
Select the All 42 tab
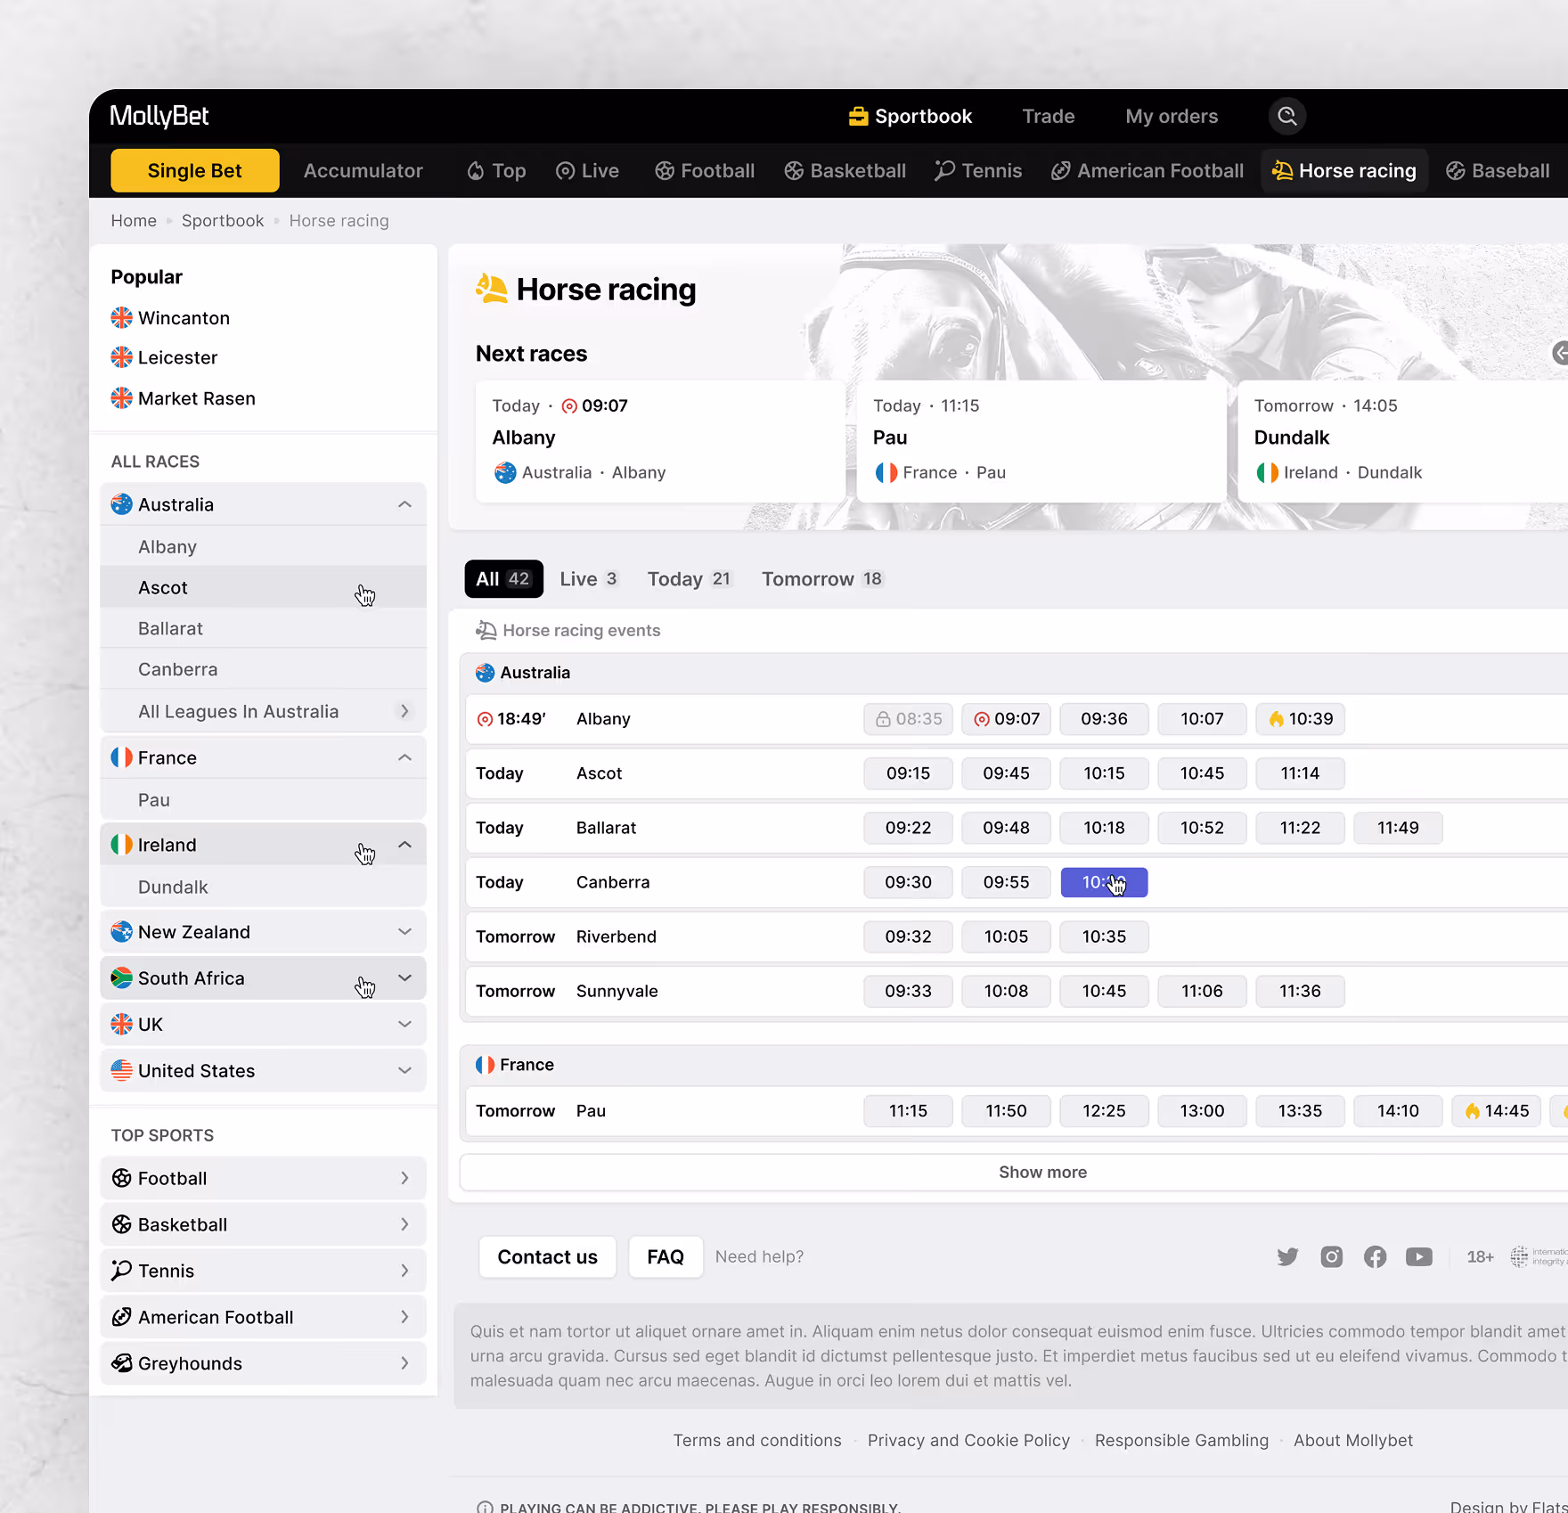503,579
